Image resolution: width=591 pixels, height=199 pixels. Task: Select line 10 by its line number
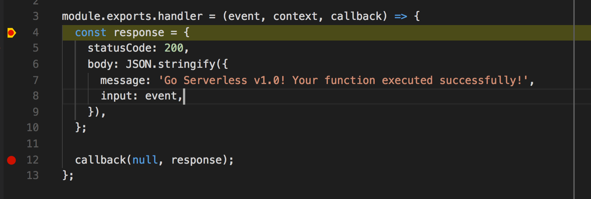33,128
